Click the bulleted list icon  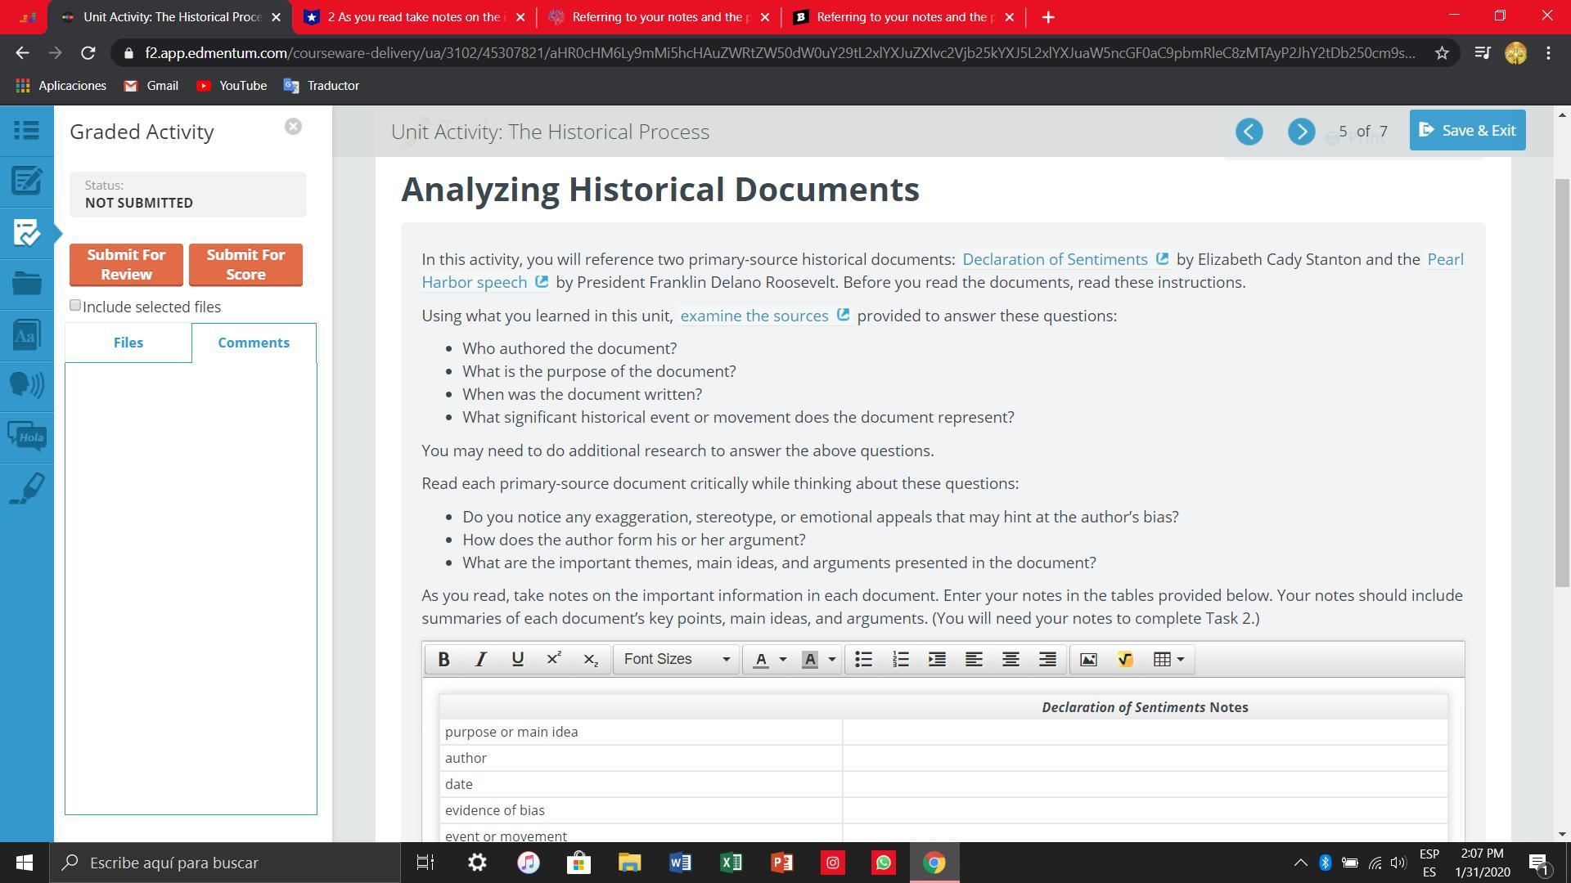pos(863,660)
